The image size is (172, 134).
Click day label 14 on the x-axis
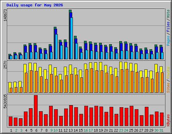pos(76,130)
